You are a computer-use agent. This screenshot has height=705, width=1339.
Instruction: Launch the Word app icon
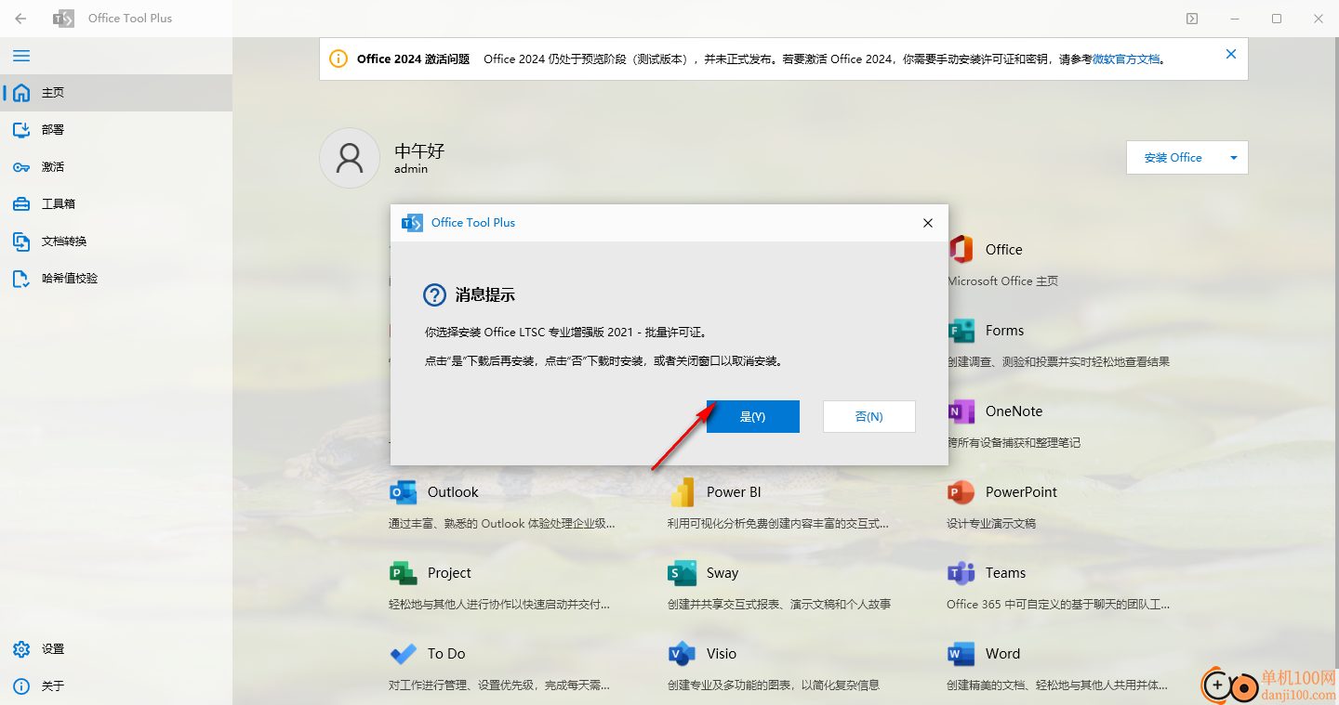961,654
